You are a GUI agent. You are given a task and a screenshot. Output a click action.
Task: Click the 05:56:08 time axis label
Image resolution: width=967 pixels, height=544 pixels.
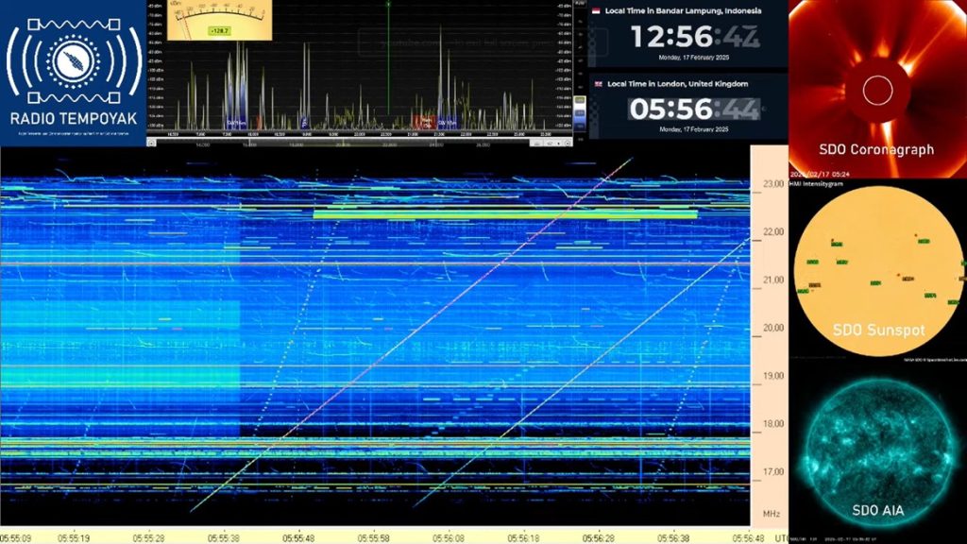[449, 538]
